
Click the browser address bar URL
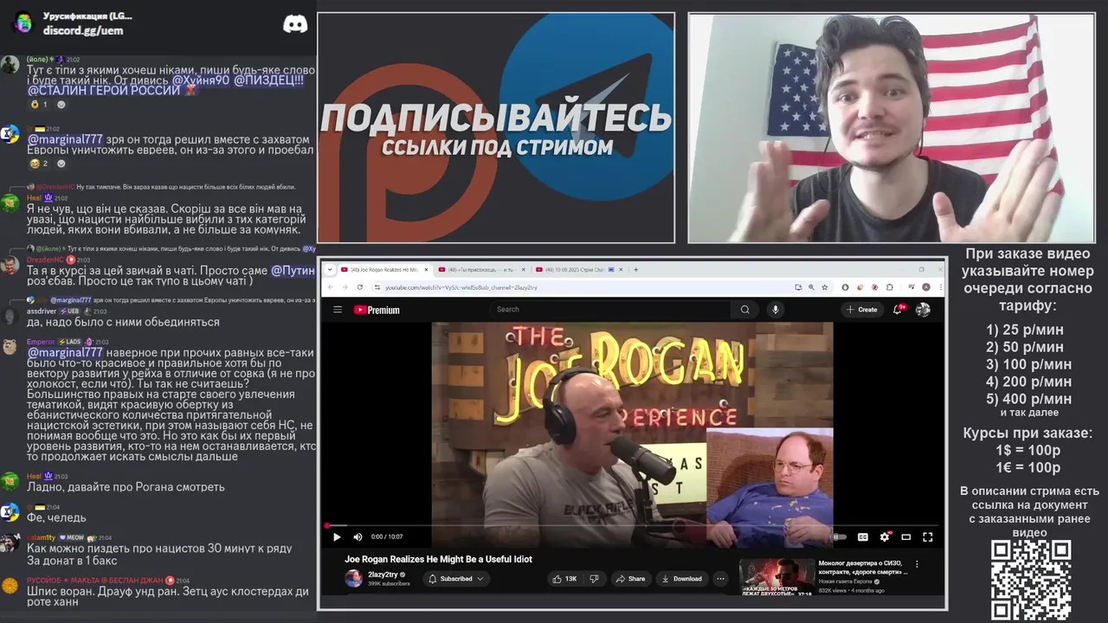pyautogui.click(x=461, y=286)
